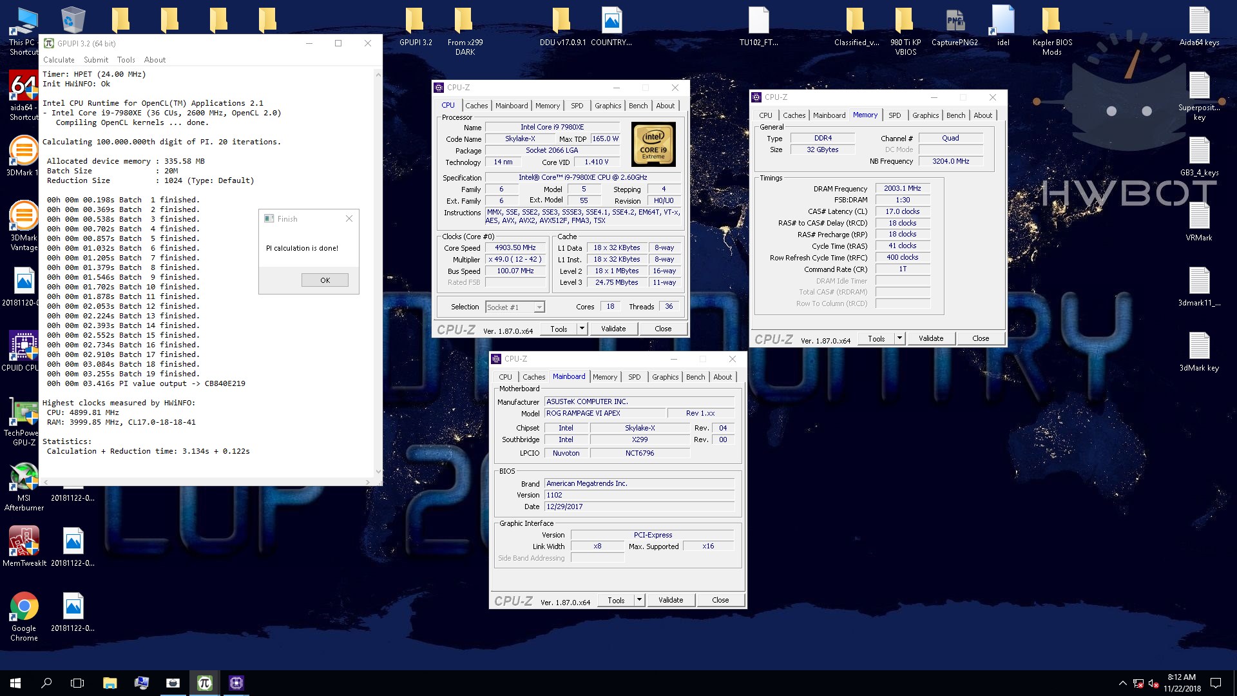Open Tools dropdown arrow in Memory CPU-Z
The image size is (1237, 696).
899,338
